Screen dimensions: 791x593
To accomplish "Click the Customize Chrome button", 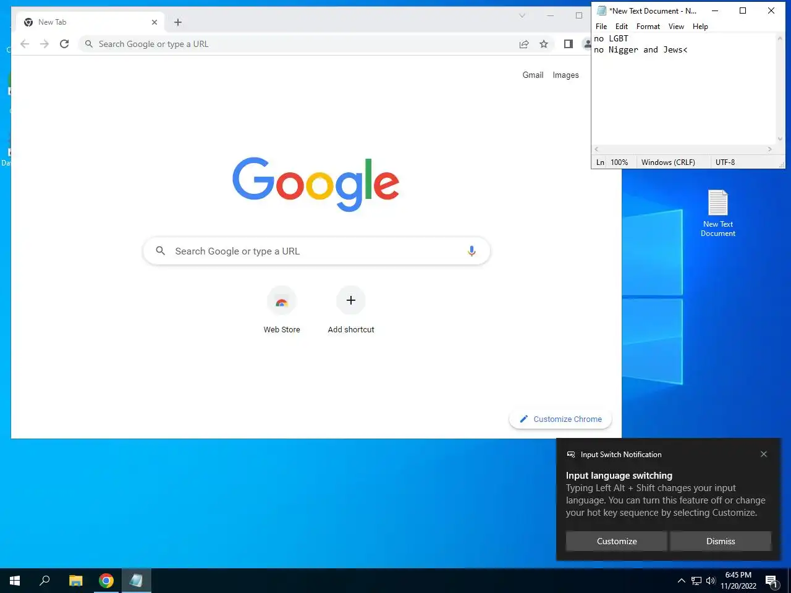I will 560,419.
